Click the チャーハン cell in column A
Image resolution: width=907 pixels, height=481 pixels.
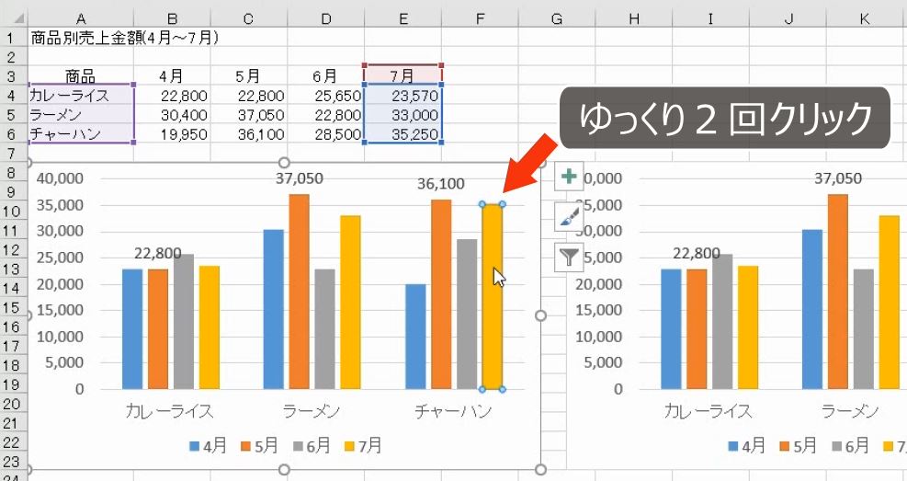tap(80, 133)
